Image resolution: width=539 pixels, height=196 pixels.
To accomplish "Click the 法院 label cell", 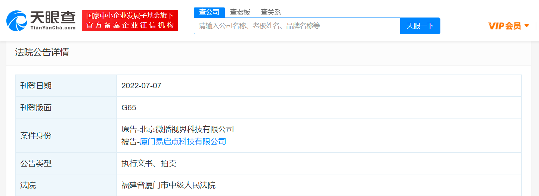I will 66,185.
